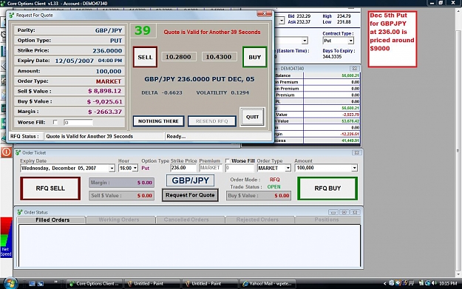Click the network icon in system tray
The image size is (462, 289).
[x=427, y=283]
